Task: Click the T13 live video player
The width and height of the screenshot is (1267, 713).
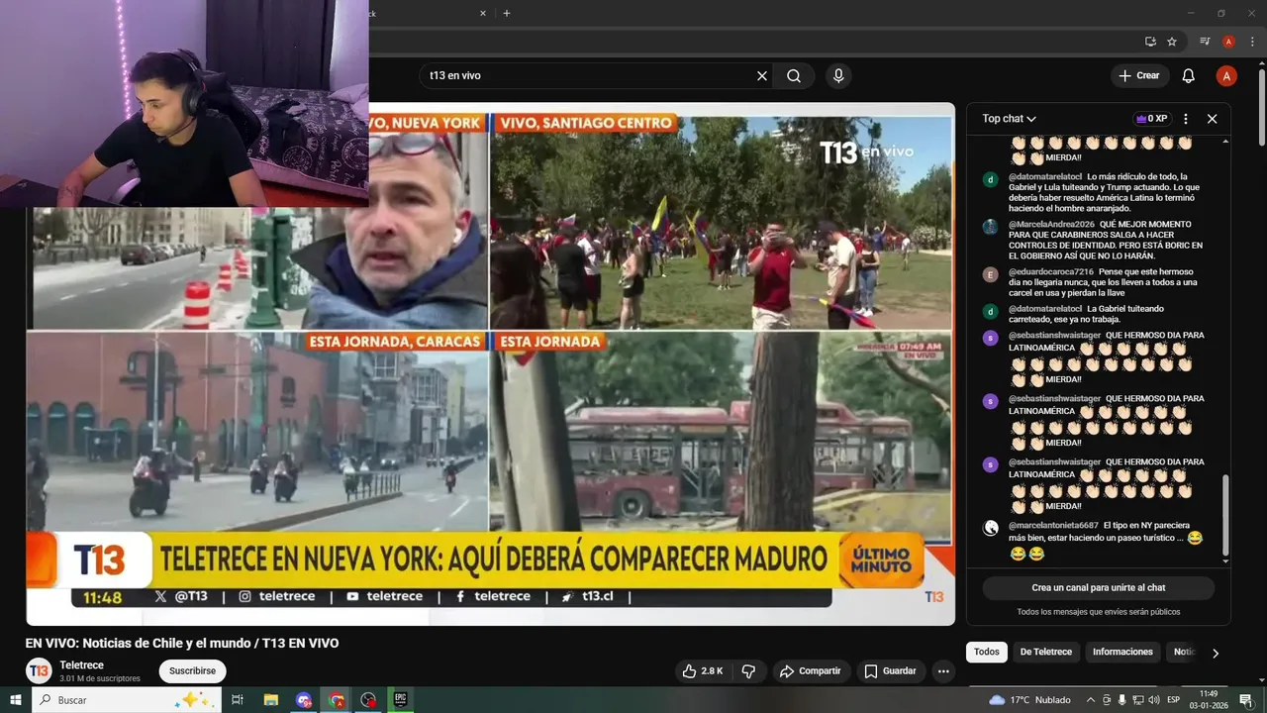Action: click(x=491, y=364)
